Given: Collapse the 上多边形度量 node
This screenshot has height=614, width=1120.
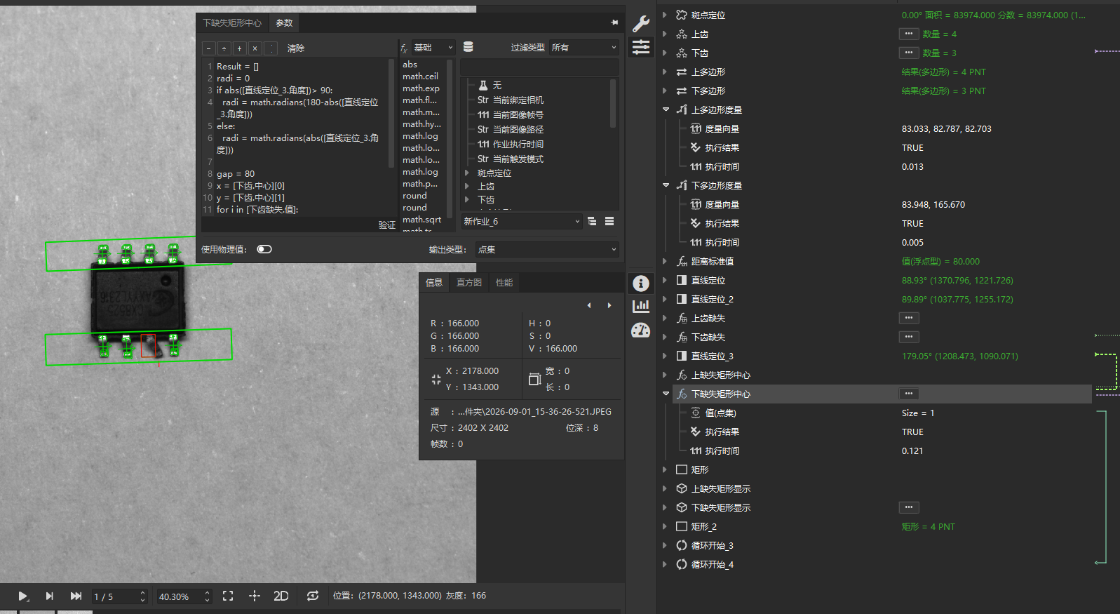Looking at the screenshot, I should [x=666, y=109].
